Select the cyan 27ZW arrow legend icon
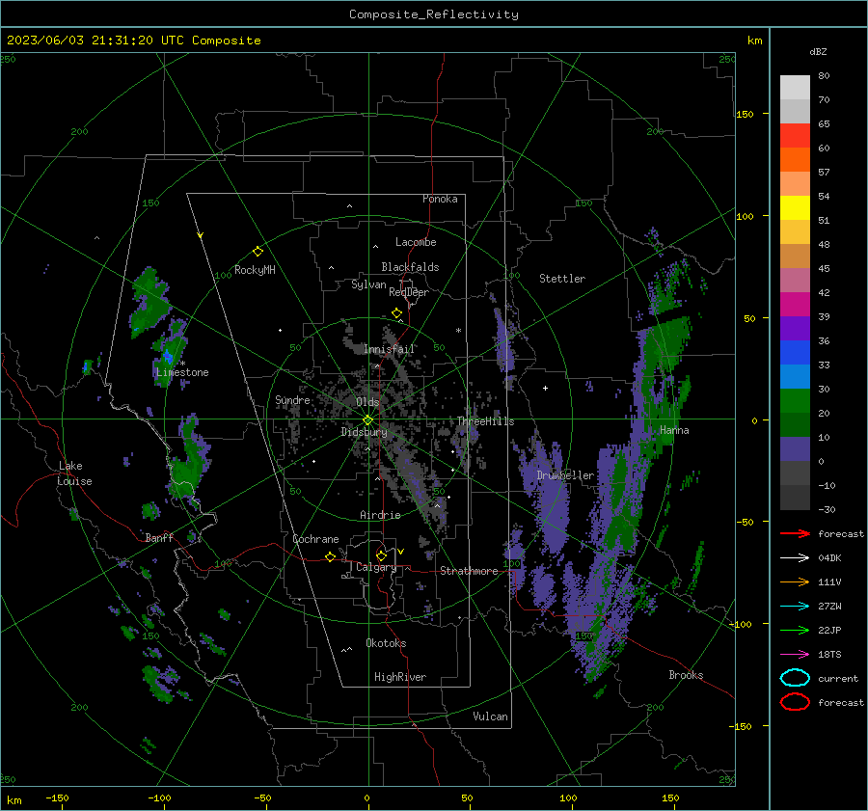The image size is (868, 811). click(795, 607)
